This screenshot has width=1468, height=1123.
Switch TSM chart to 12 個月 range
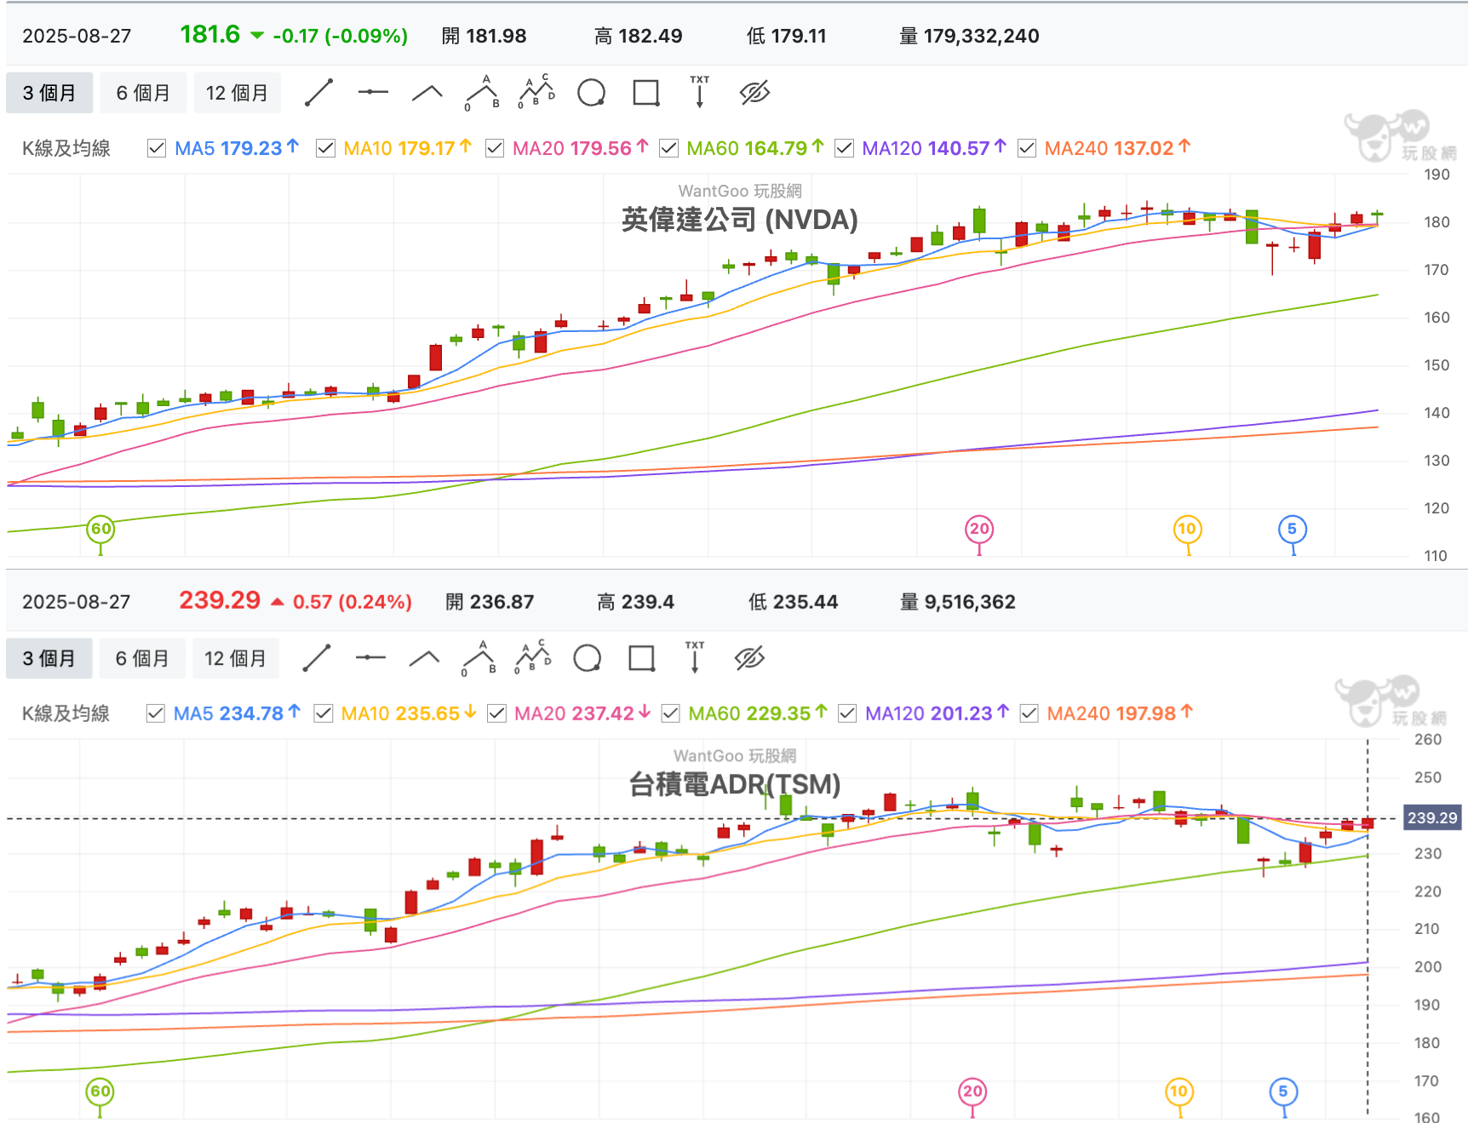click(235, 658)
